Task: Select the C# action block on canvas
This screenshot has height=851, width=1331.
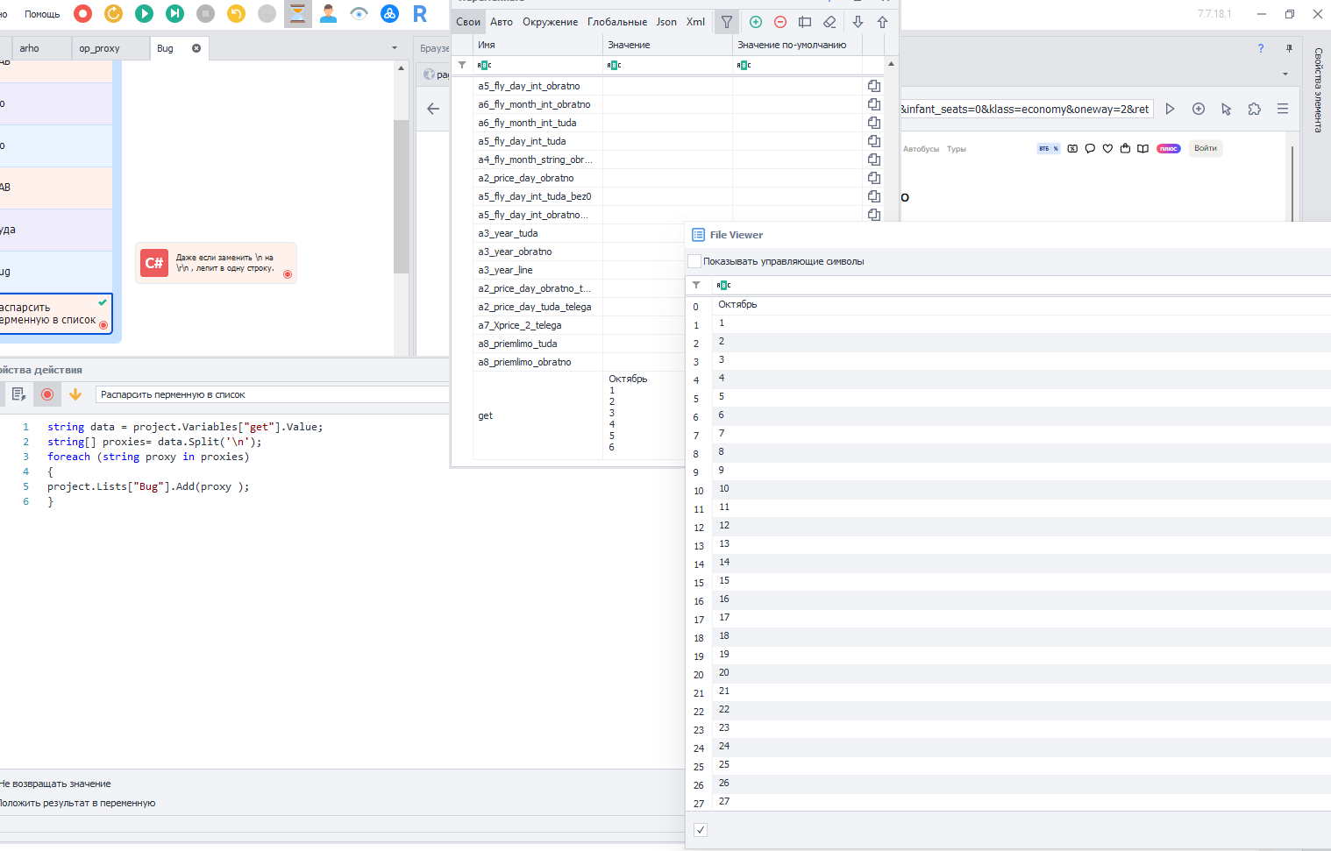Action: [217, 263]
